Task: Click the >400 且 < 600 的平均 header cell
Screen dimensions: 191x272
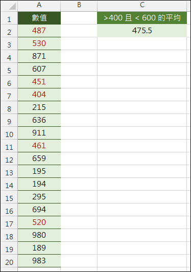Action: [x=142, y=18]
